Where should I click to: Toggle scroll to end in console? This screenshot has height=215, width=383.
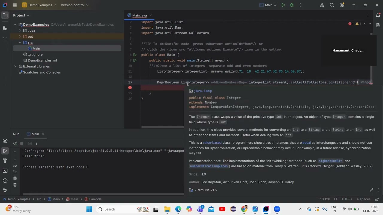(15, 171)
